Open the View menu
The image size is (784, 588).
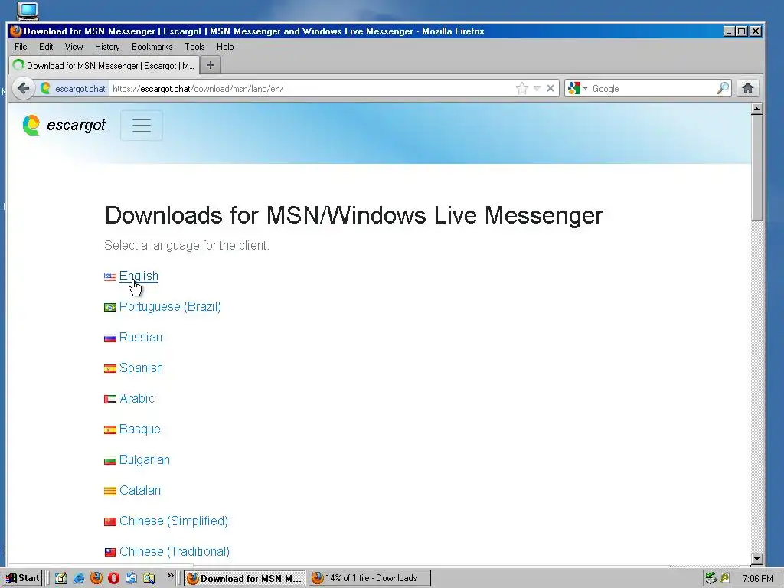[x=73, y=47]
